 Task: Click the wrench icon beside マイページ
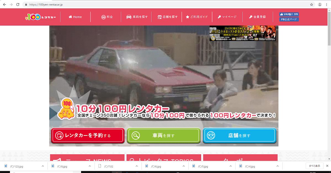tap(219, 17)
